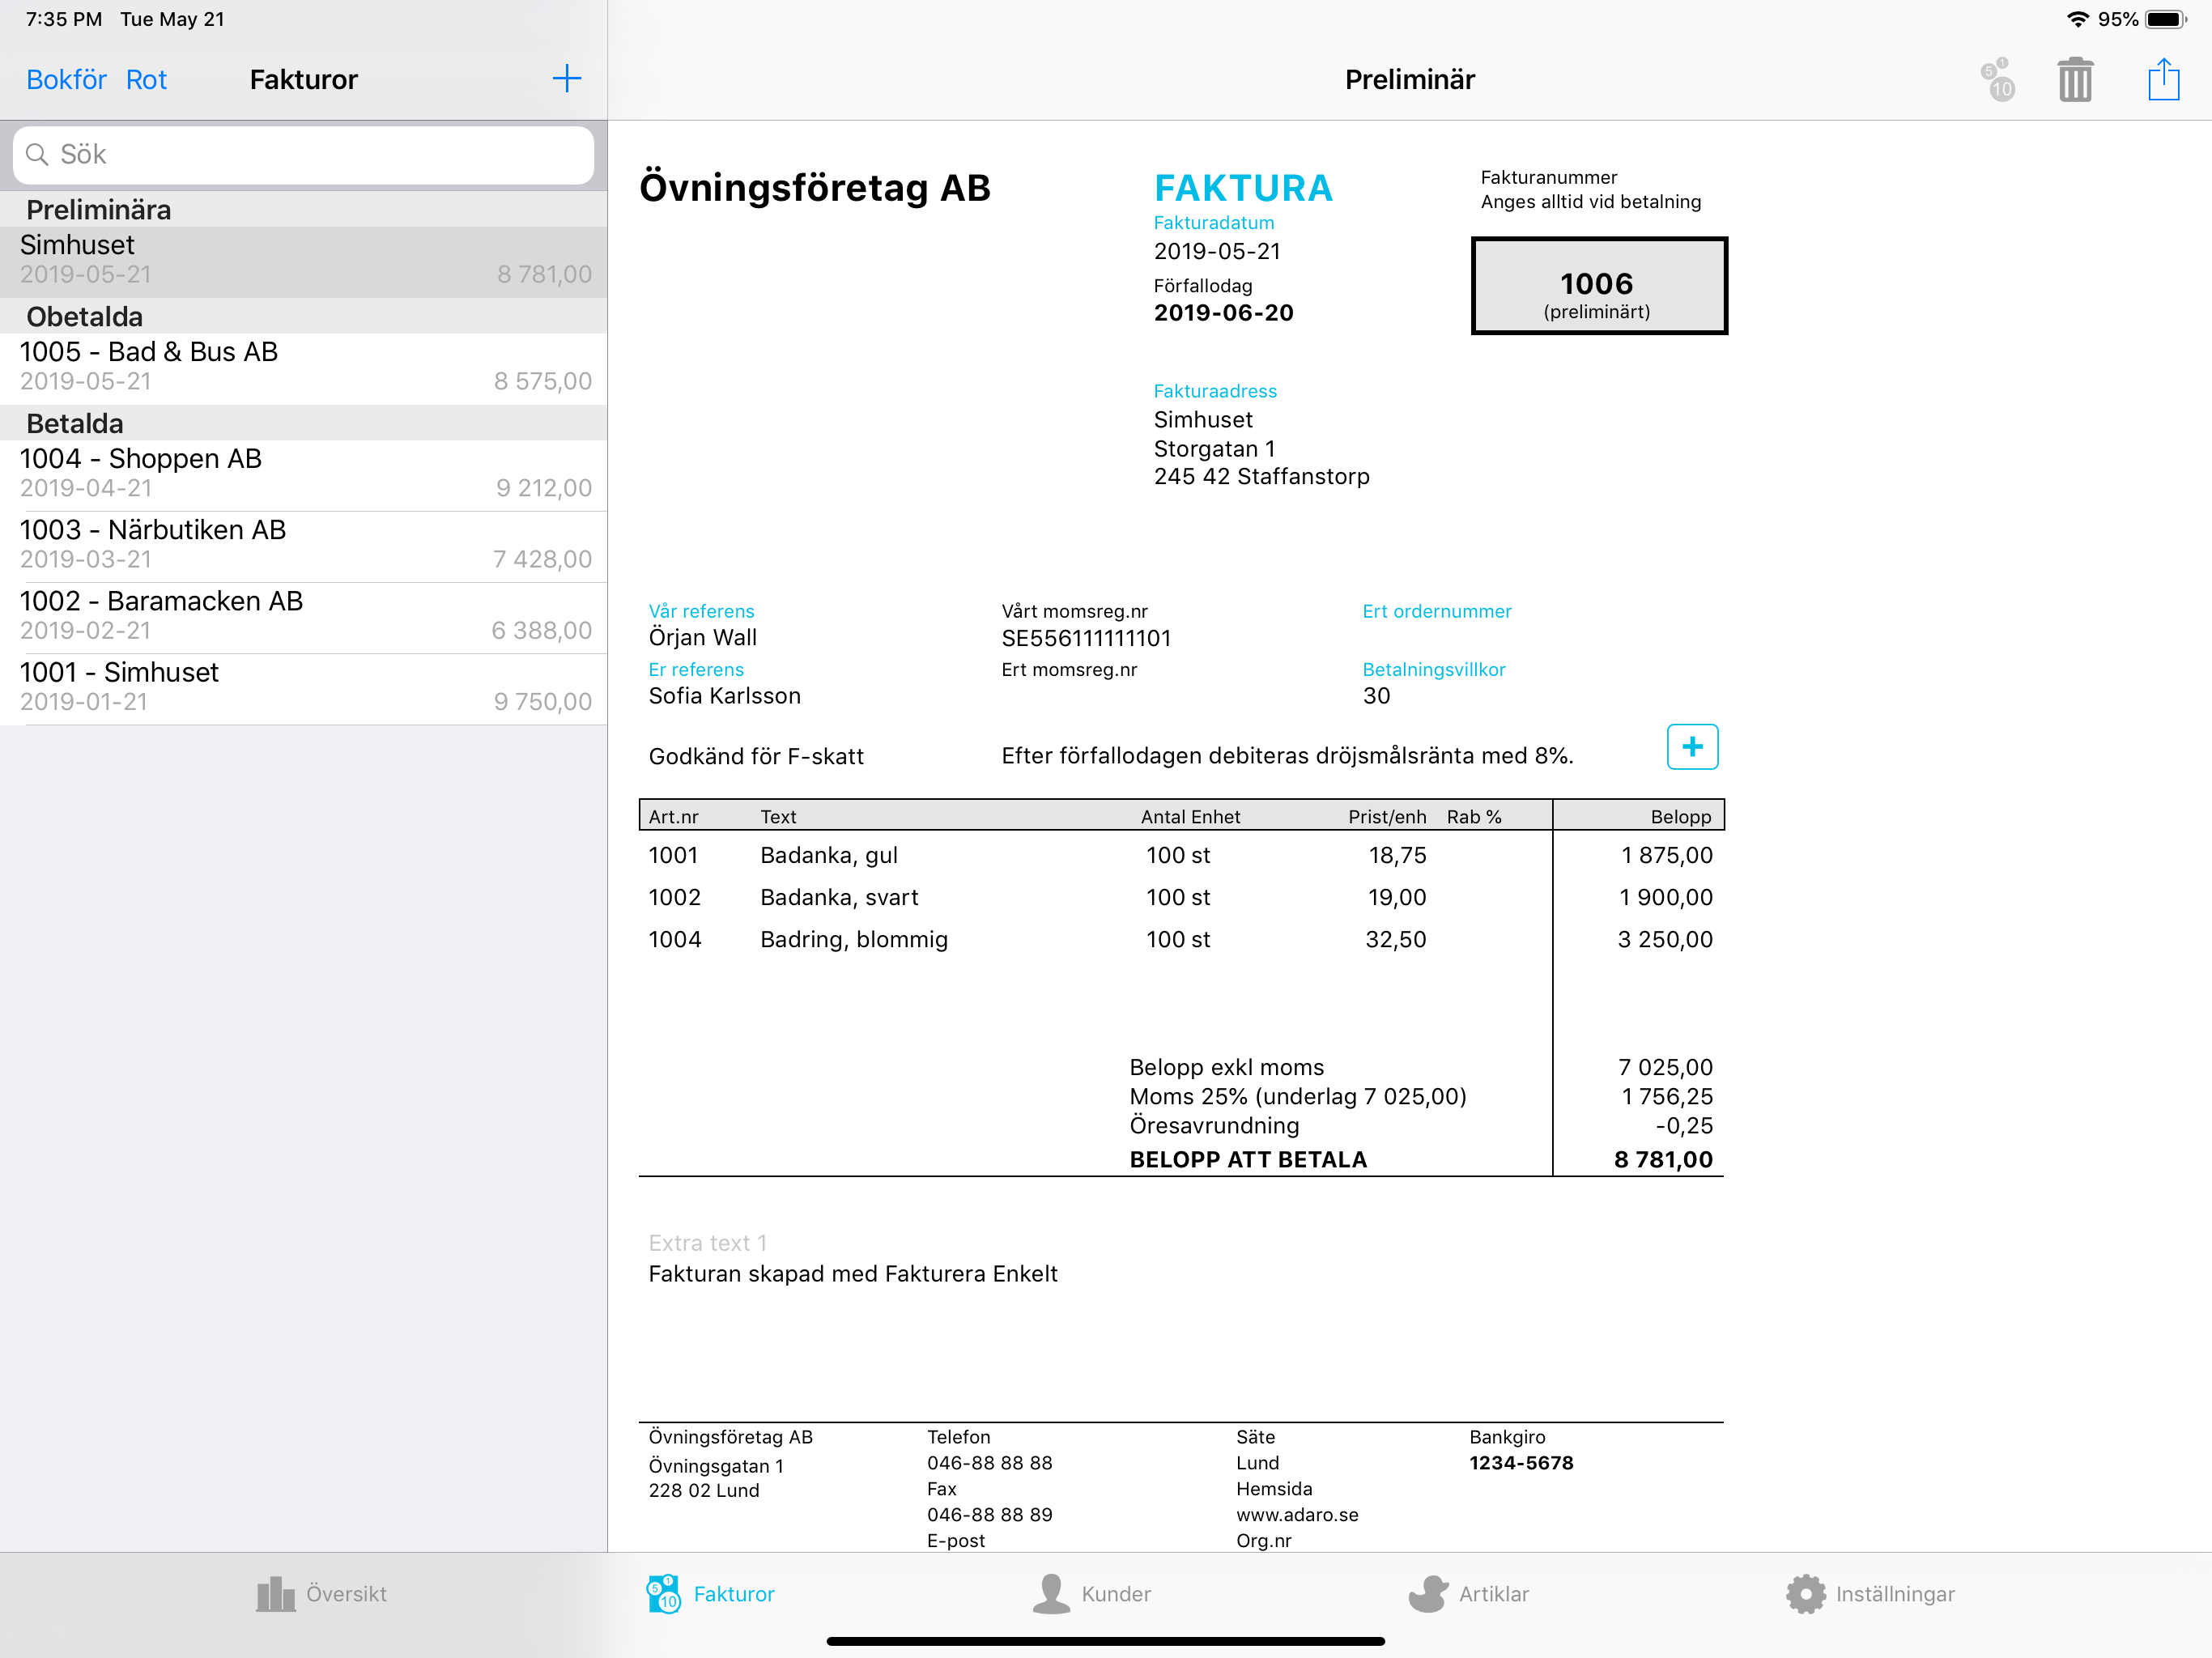Tap the Betalda section header

[x=303, y=423]
